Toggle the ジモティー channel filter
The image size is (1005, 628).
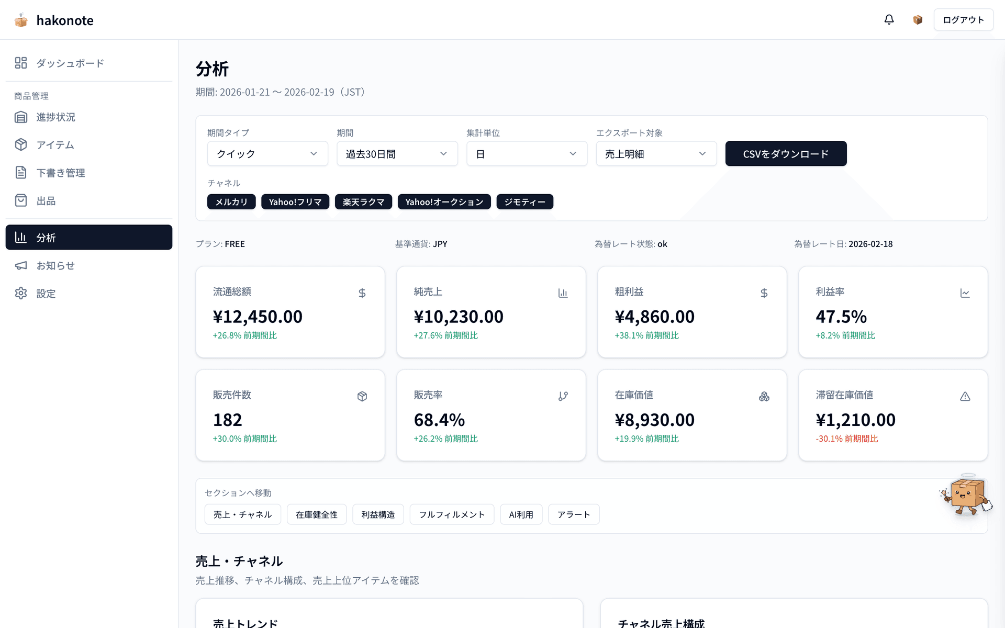click(524, 201)
